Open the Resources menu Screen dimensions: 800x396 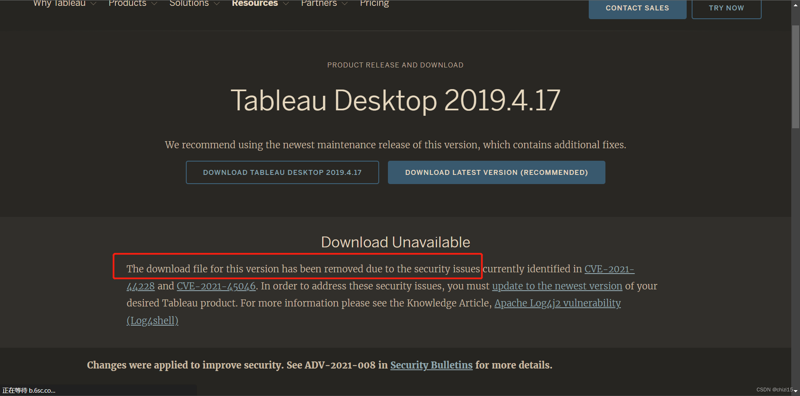[255, 3]
